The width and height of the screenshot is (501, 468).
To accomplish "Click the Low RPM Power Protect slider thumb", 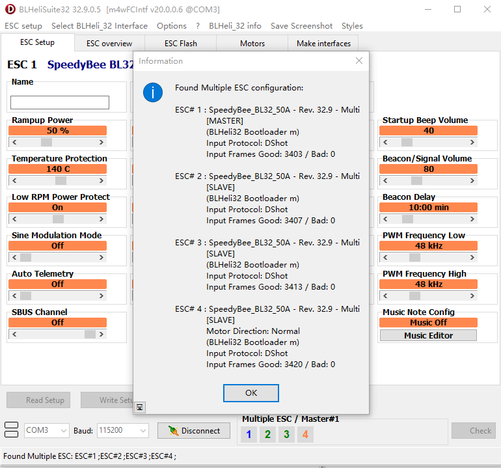I will (x=58, y=219).
